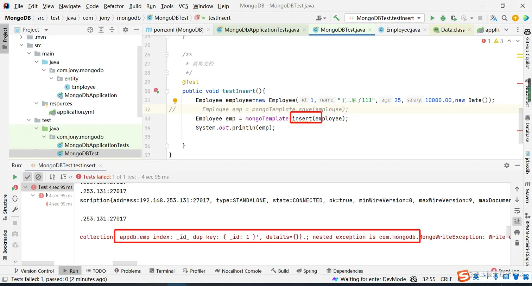Collapse the src folder in project tree

click(21, 45)
